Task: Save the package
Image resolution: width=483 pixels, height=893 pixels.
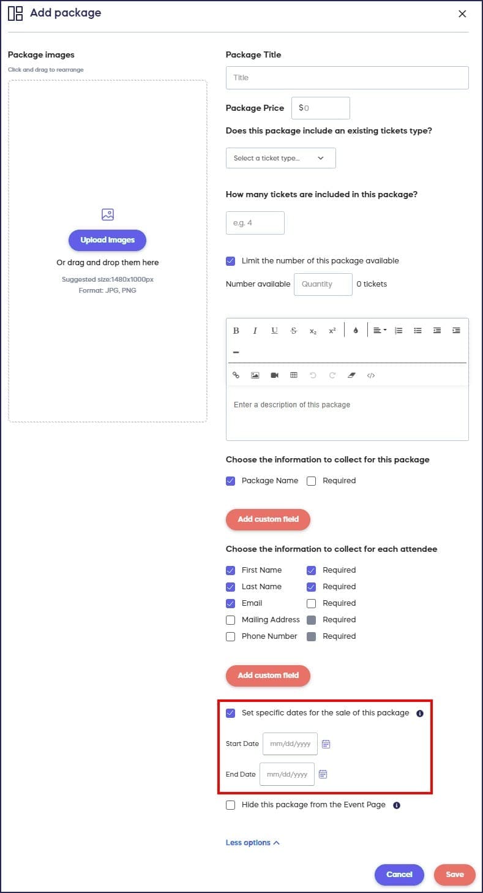Action: pos(454,875)
